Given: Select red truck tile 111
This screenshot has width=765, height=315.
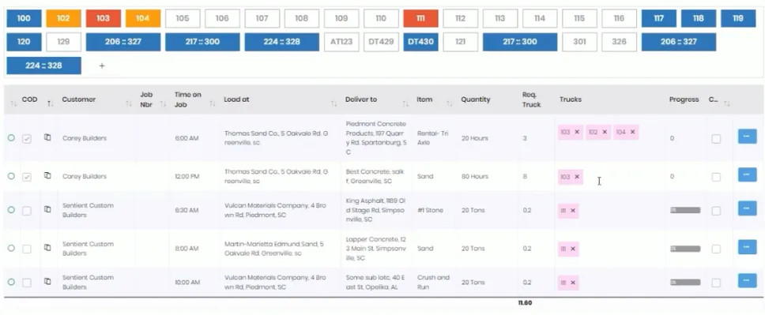Looking at the screenshot, I should tap(420, 18).
